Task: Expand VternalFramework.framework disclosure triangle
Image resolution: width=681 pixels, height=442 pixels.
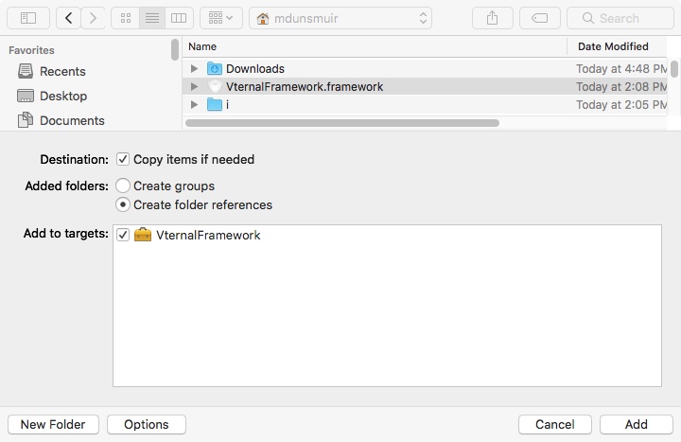Action: [194, 86]
